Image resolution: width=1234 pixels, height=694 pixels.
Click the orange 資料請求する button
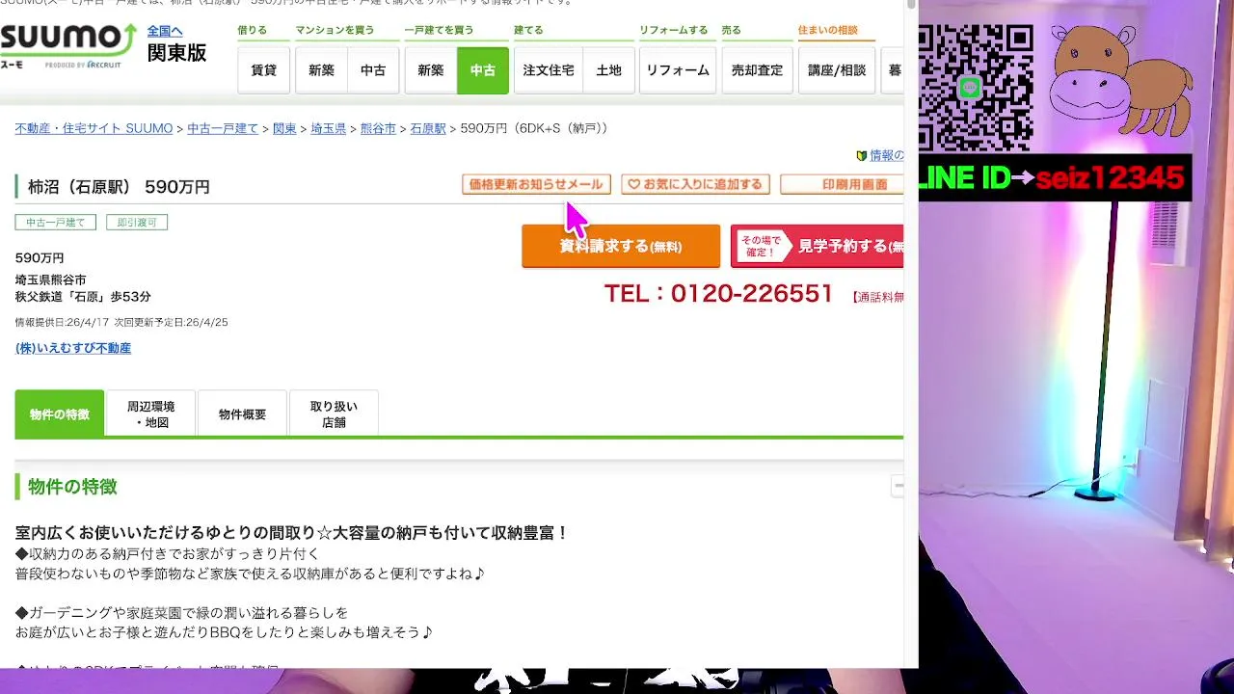pos(621,246)
